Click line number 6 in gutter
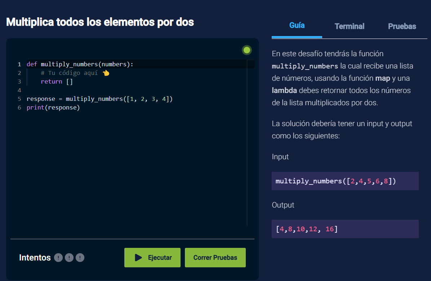Viewport: 431px width, 281px height. pos(19,108)
